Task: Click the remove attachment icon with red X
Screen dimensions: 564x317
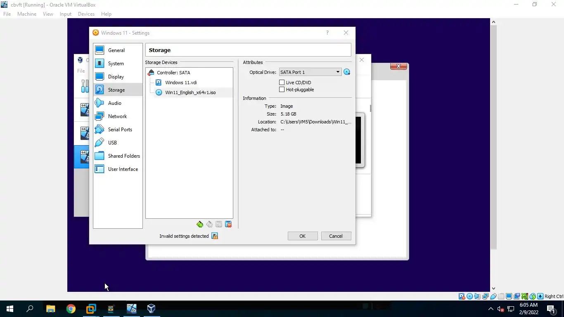Action: [228, 224]
